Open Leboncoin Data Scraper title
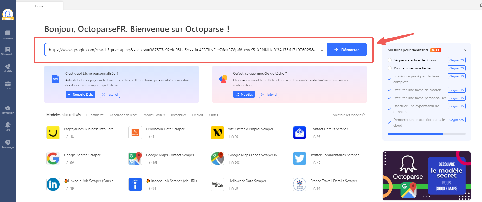Viewport: 482px width, 202px height. [x=165, y=129]
